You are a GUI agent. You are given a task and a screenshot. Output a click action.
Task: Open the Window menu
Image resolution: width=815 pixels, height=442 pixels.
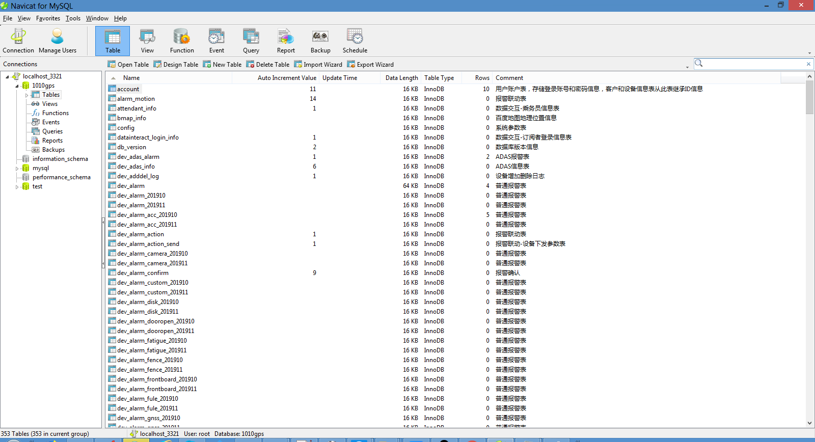pyautogui.click(x=97, y=18)
